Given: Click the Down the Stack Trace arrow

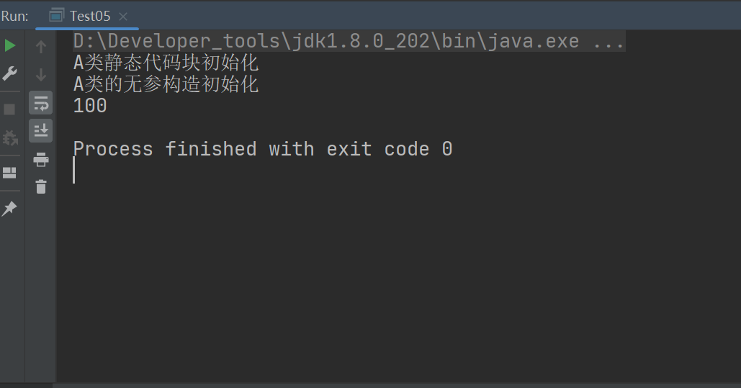Looking at the screenshot, I should (41, 75).
